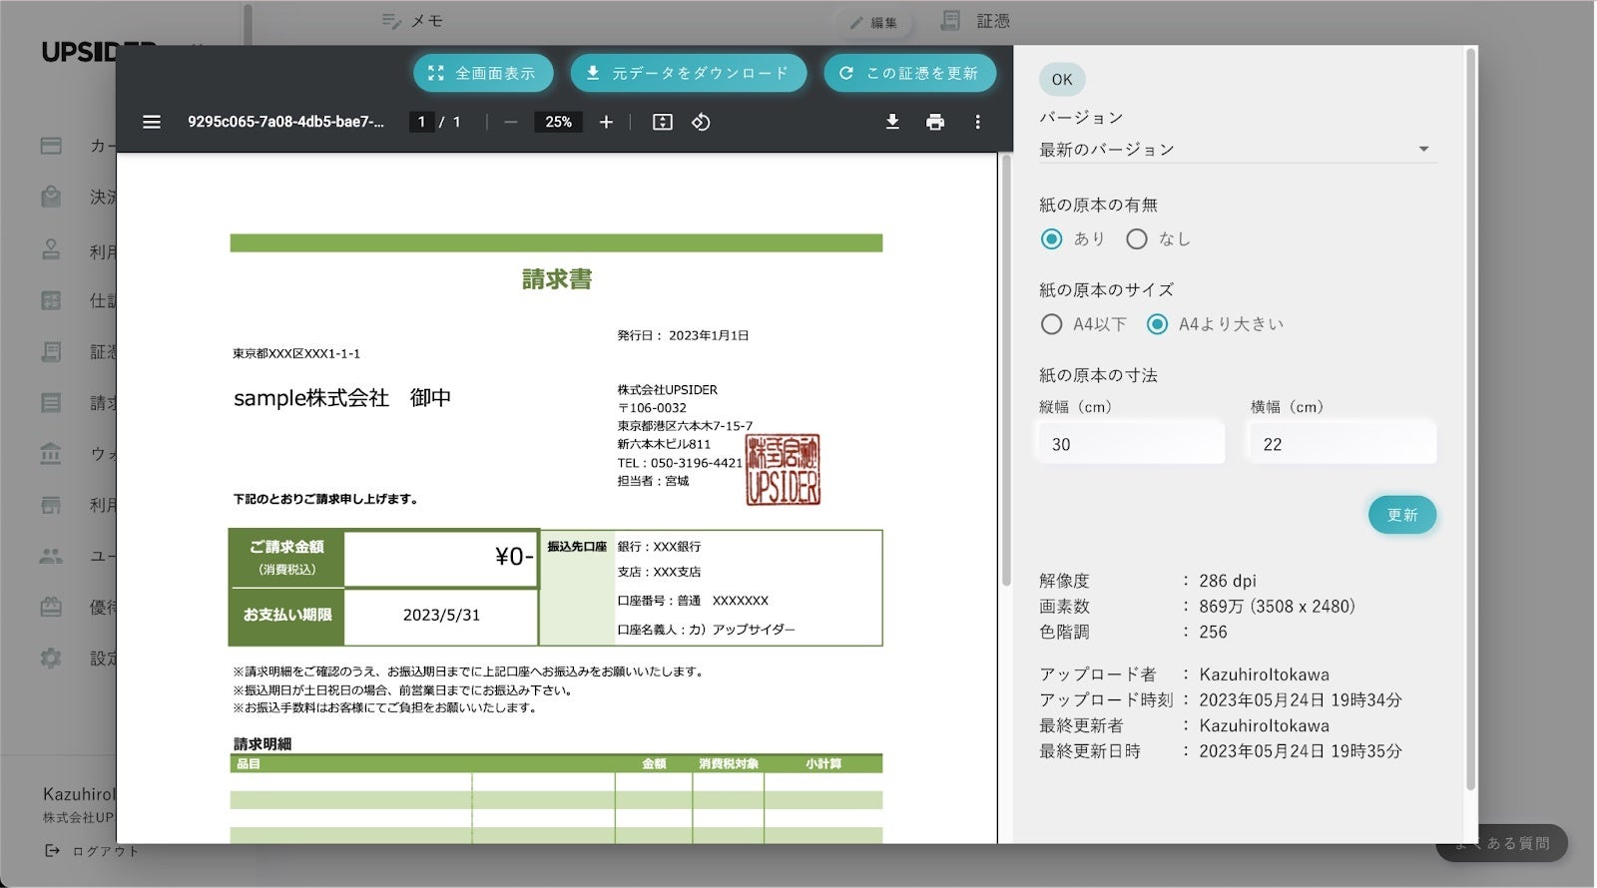The width and height of the screenshot is (1597, 888).
Task: Click the 25% zoom level field
Action: coord(558,122)
